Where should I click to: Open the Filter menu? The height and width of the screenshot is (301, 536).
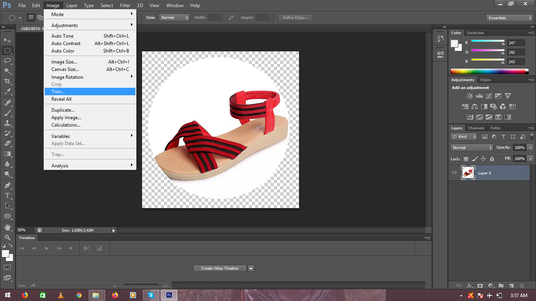(x=125, y=5)
